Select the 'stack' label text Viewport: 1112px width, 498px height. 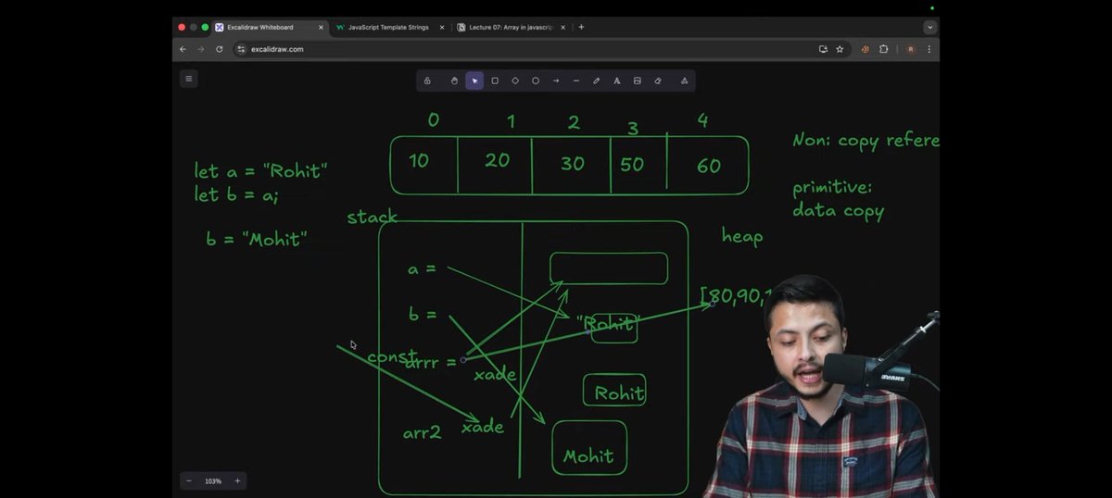click(373, 217)
